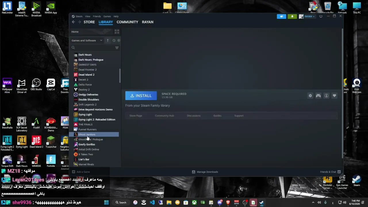Open the Guides link
Viewport: 368px width, 207px height.
point(217,116)
